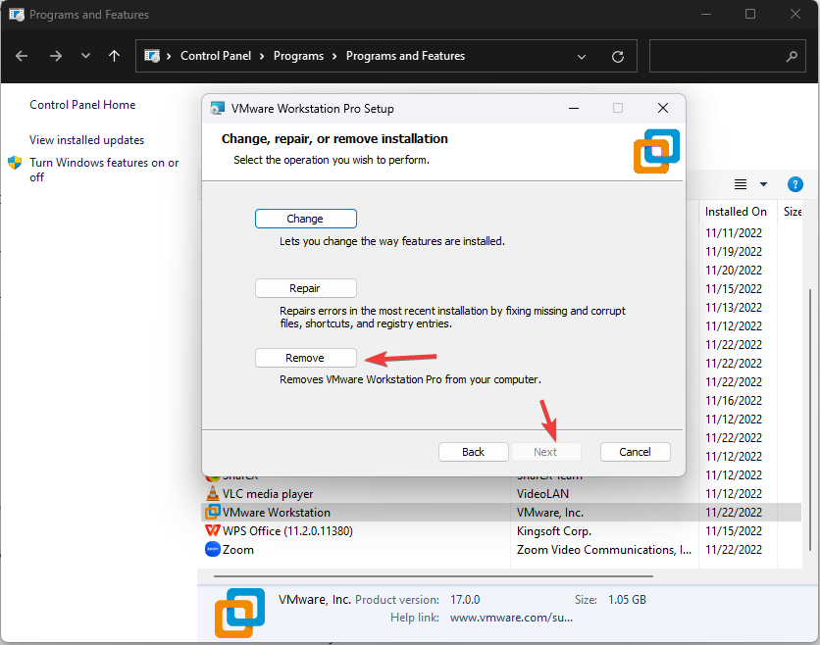Click the search magnifier icon
The height and width of the screenshot is (645, 820).
(x=791, y=56)
